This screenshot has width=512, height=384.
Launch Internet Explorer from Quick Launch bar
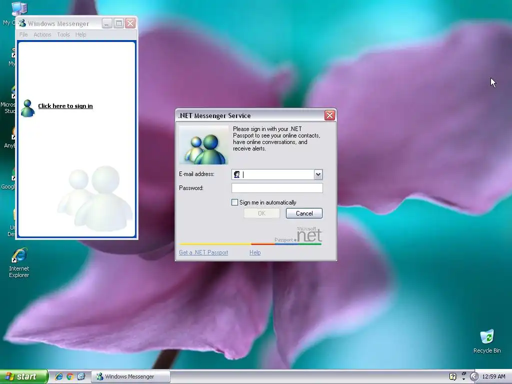[59, 376]
